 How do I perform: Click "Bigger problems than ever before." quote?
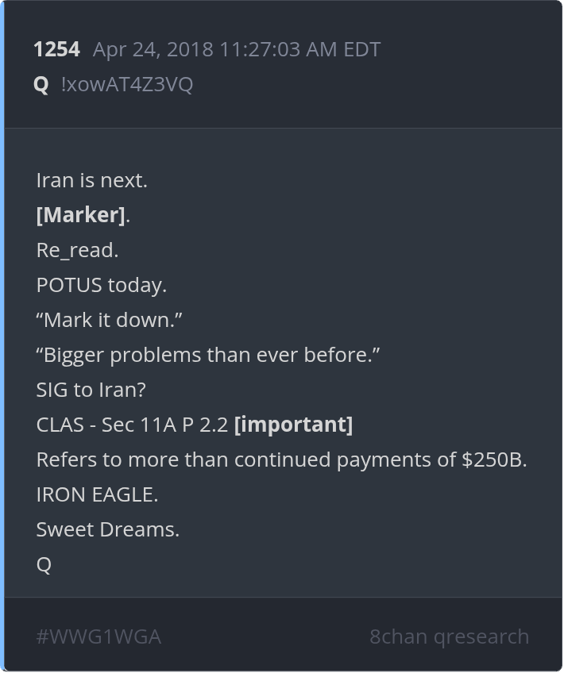click(208, 355)
